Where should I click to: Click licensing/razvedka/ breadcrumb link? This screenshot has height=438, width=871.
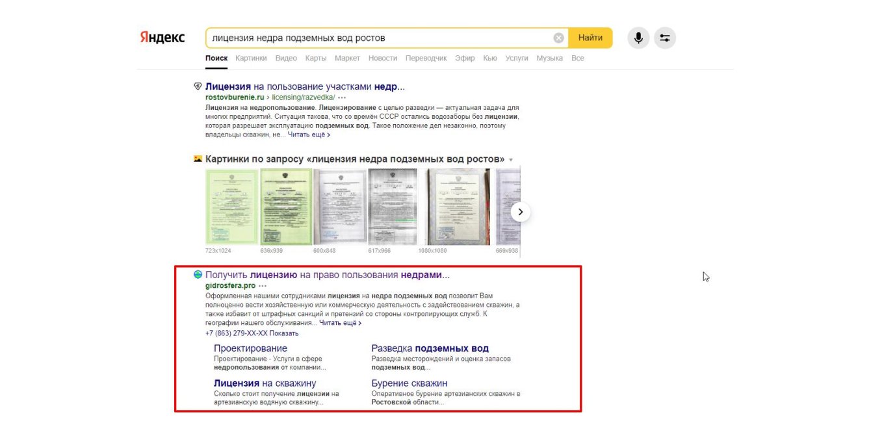click(x=303, y=97)
